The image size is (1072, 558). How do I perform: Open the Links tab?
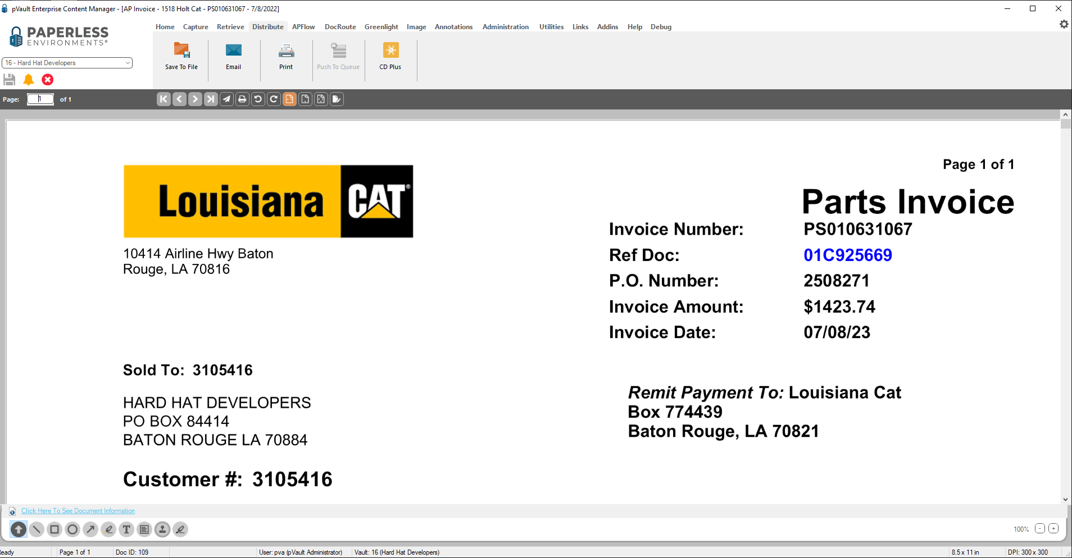pyautogui.click(x=580, y=27)
